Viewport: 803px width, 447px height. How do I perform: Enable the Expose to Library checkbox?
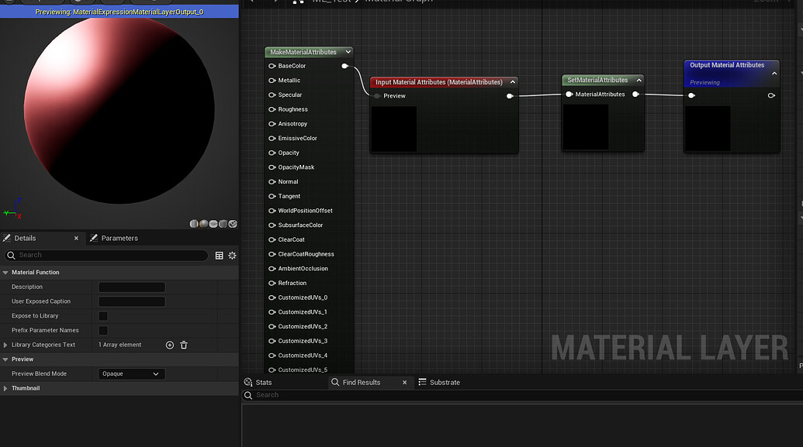pyautogui.click(x=103, y=315)
